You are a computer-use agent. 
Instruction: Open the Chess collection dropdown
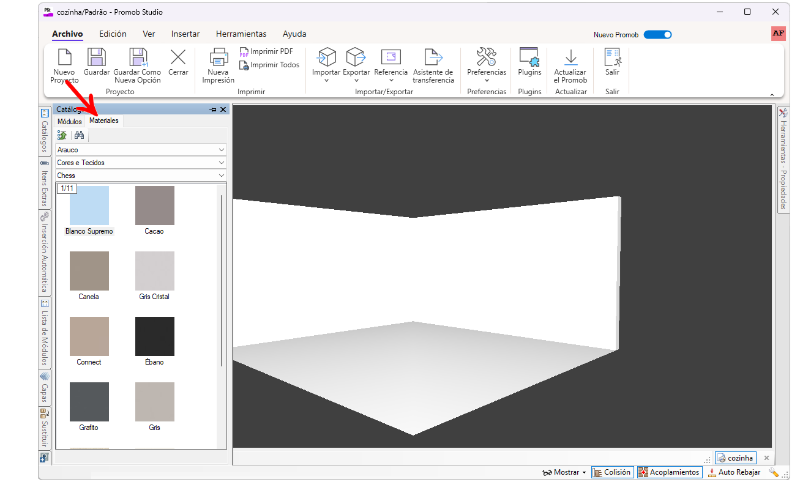point(141,176)
